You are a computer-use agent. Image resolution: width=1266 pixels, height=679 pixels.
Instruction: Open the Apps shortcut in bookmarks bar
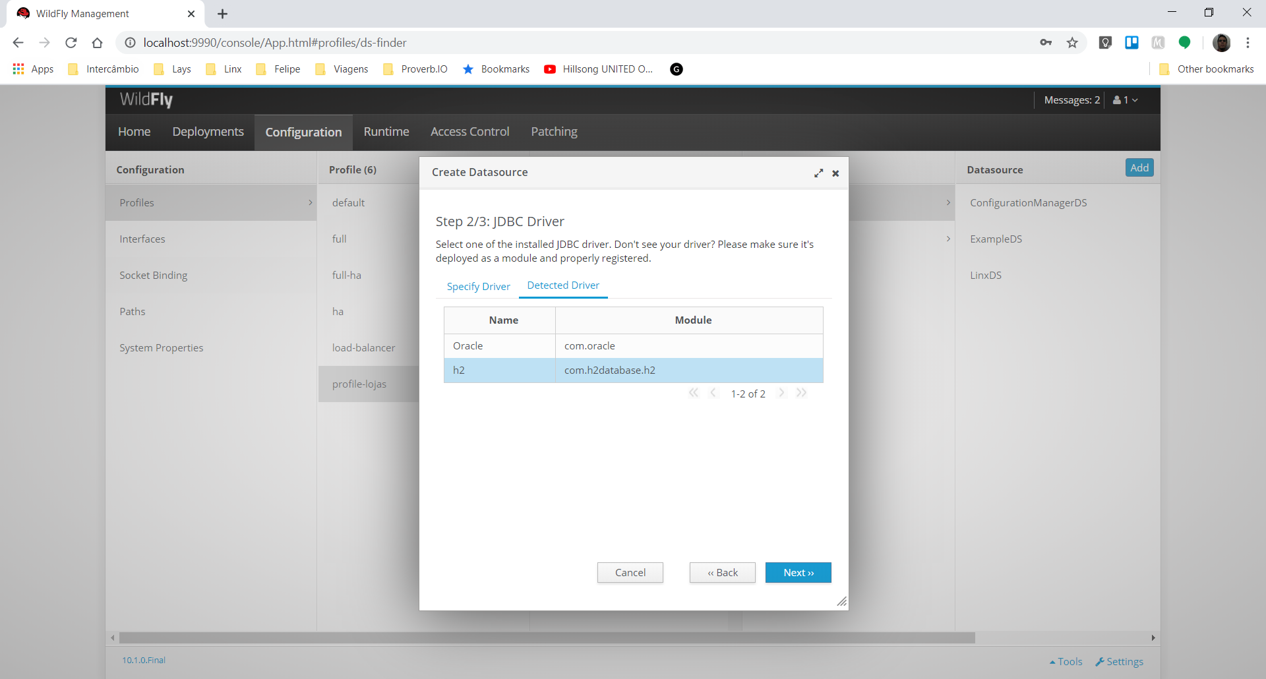coord(33,69)
